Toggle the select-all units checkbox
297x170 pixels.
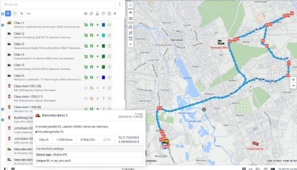2,14
